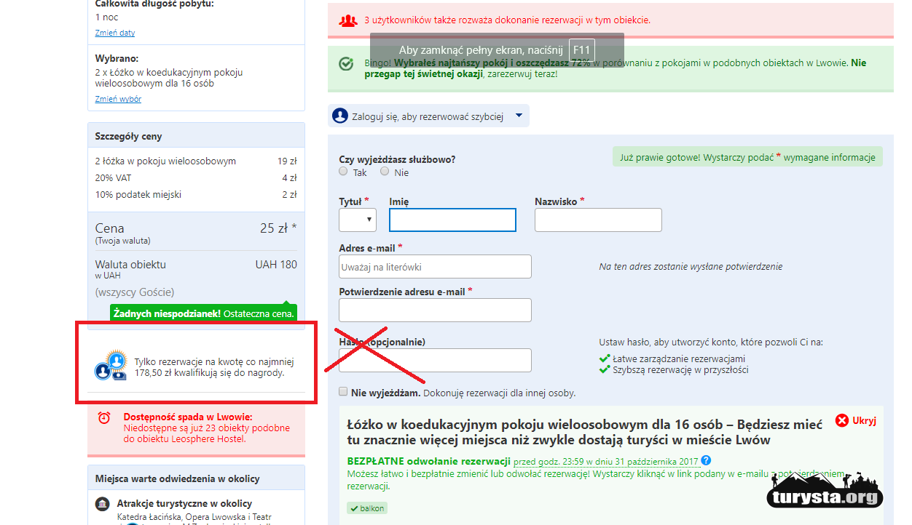Image resolution: width=912 pixels, height=525 pixels.
Task: Select the 'Nie' business trip radio button
Action: click(x=385, y=172)
